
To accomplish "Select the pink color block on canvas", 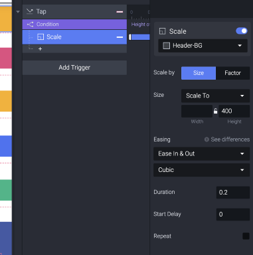I will click(x=6, y=58).
